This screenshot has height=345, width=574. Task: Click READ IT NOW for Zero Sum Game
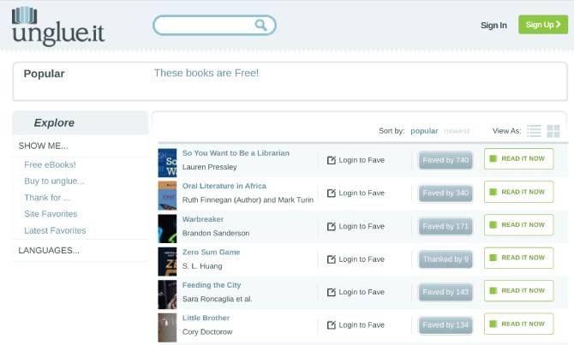(x=518, y=258)
